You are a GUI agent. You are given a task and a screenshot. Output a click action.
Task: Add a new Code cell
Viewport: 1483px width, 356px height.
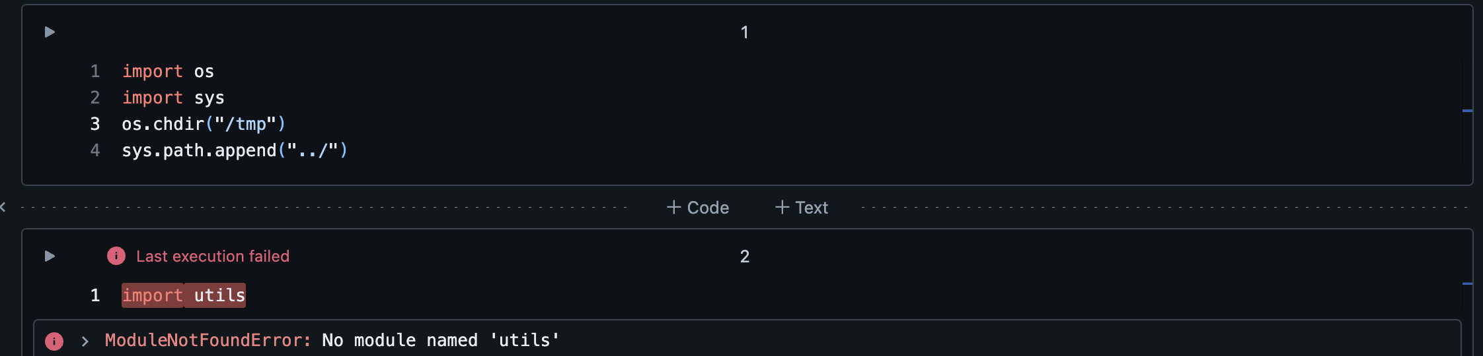(x=698, y=208)
